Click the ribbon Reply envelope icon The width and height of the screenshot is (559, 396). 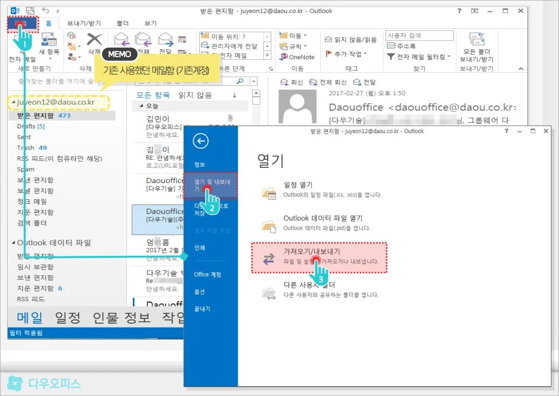122,40
